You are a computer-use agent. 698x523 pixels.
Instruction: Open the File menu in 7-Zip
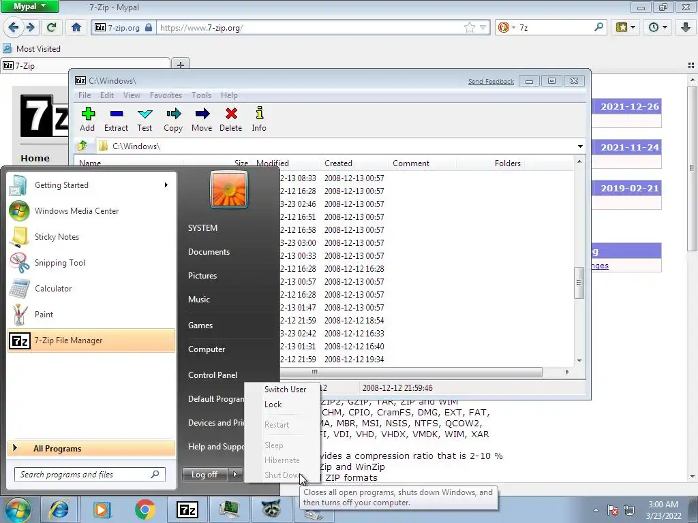(85, 95)
